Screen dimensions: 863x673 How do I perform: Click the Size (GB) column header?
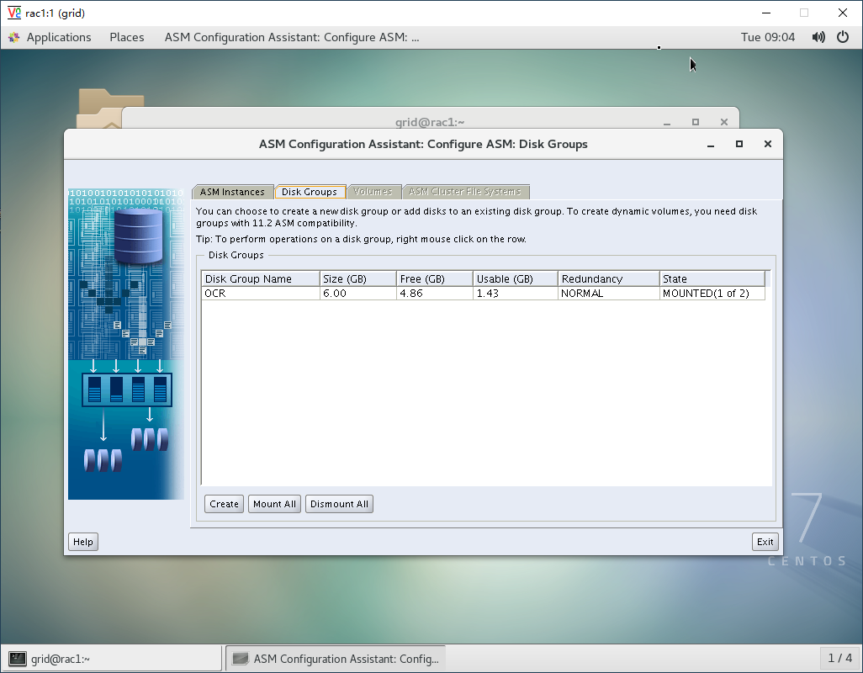point(357,279)
